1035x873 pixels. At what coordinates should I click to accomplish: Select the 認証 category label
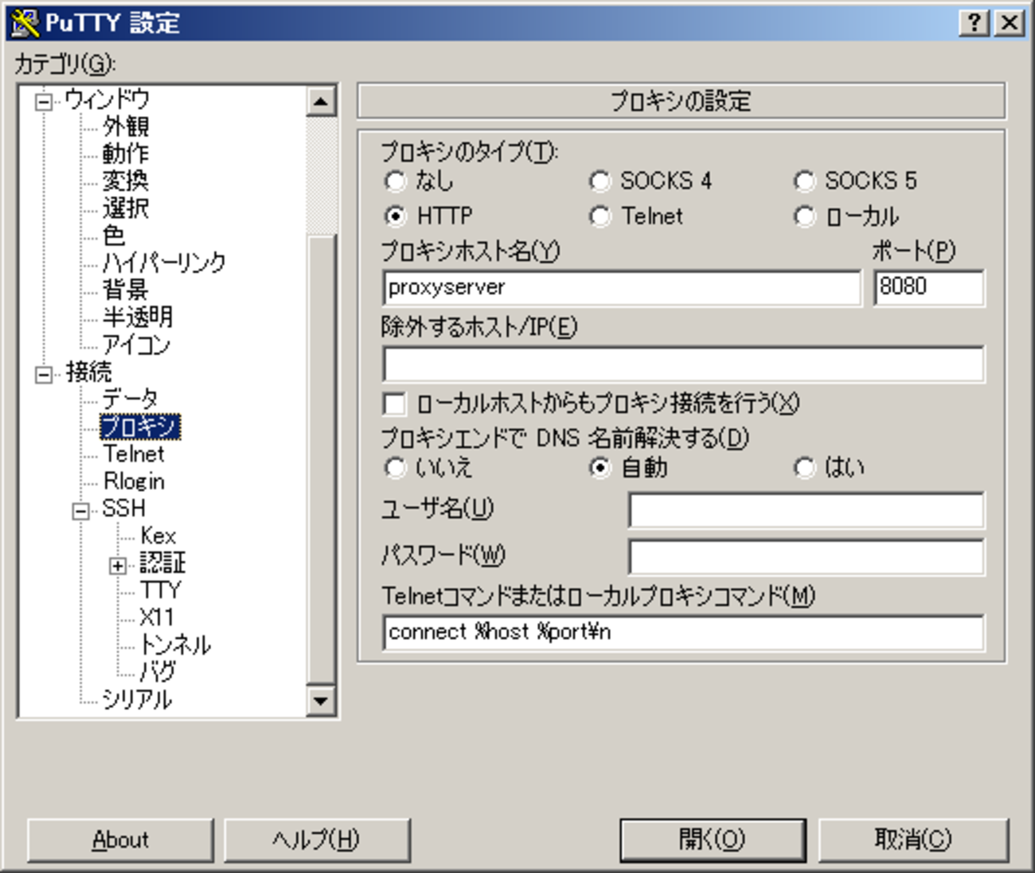coord(163,563)
